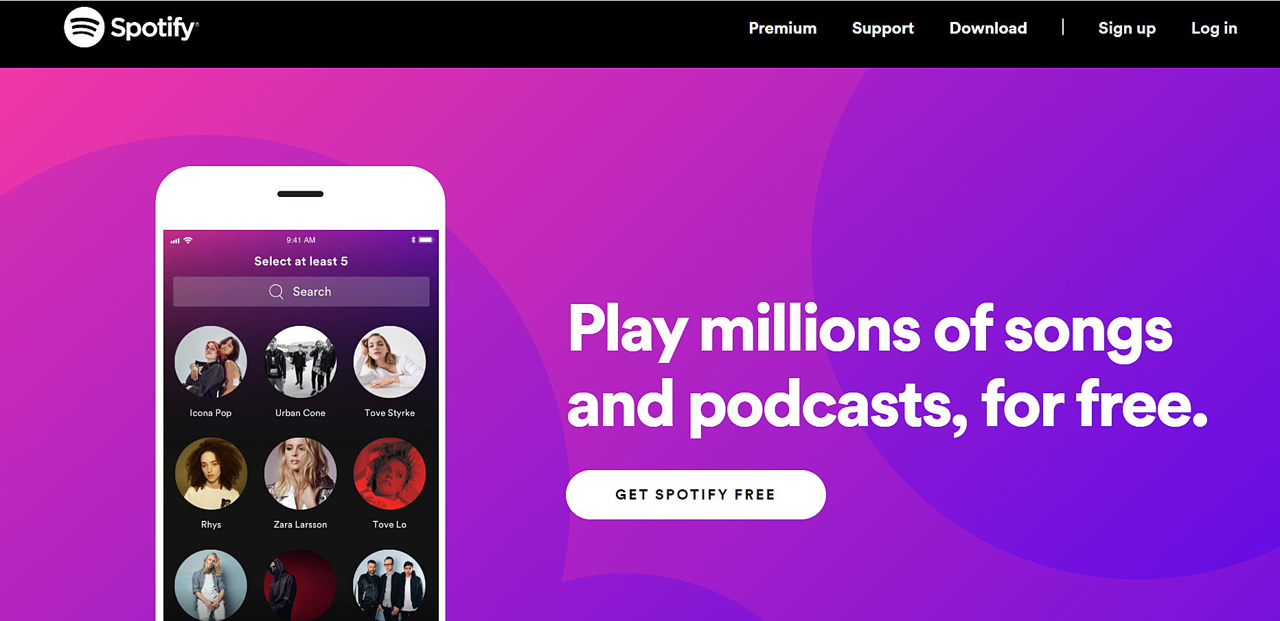Select the Tove Lo artist photo
Image resolution: width=1280 pixels, height=621 pixels.
tap(389, 473)
